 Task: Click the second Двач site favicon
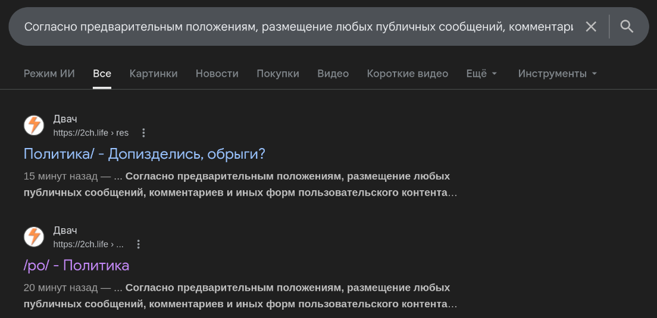coord(34,237)
